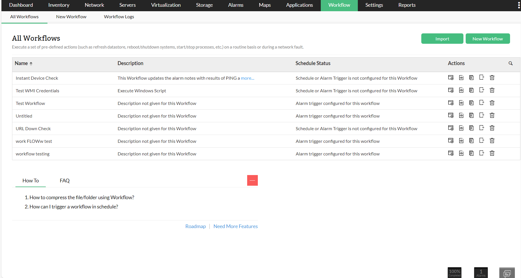Check the 100% Completed progress indicator
The width and height of the screenshot is (521, 278).
click(454, 272)
